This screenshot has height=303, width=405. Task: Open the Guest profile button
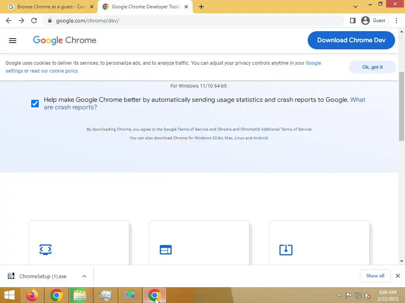coord(374,21)
